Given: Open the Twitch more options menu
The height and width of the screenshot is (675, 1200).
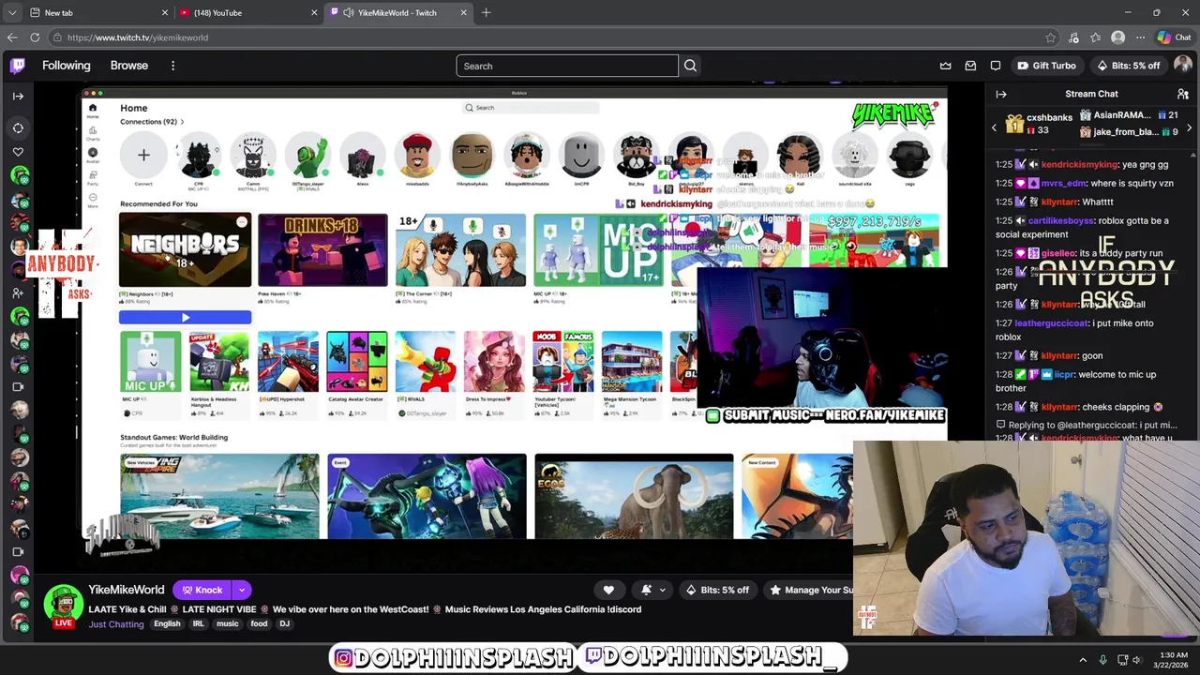Looking at the screenshot, I should point(172,66).
